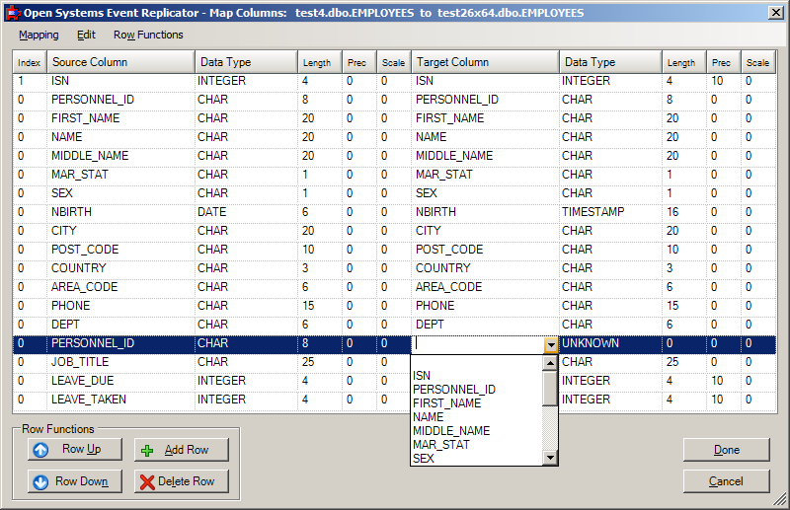
Task: Select source column PHONE cell
Action: [x=120, y=306]
